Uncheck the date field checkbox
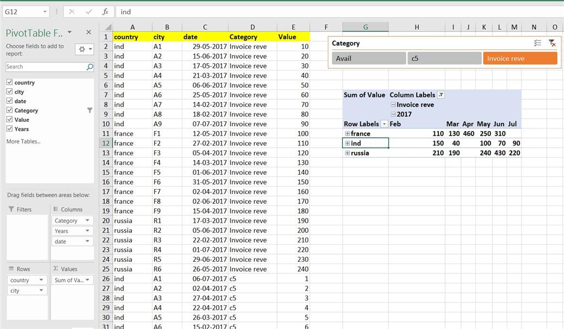564x329 pixels. point(10,101)
